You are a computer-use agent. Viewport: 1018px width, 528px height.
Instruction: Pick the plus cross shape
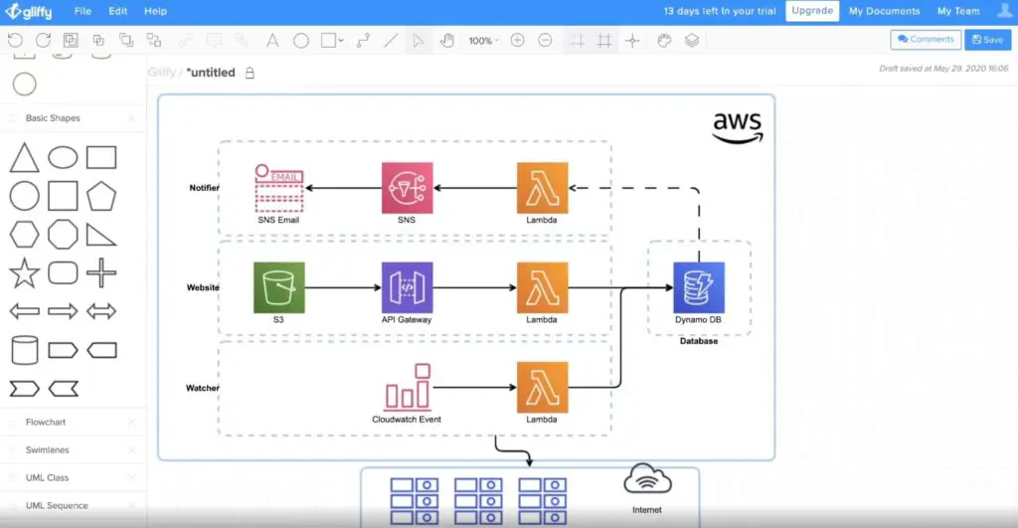pyautogui.click(x=101, y=272)
